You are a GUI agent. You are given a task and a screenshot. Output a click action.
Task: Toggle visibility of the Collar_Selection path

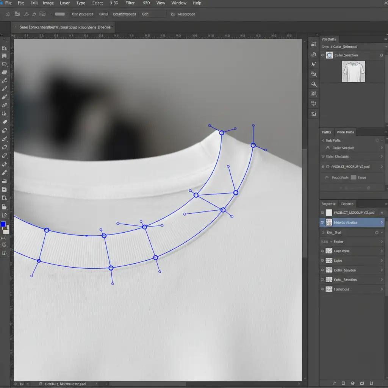pos(322,55)
